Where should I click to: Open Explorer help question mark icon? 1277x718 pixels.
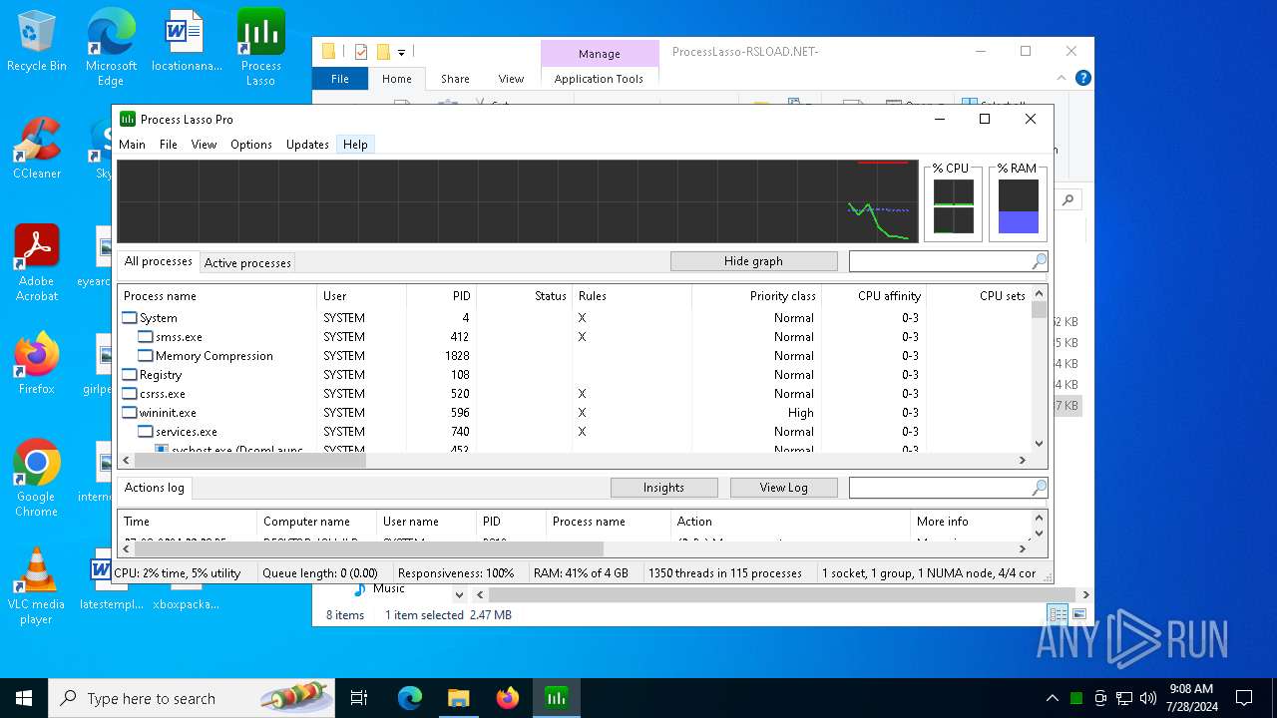point(1083,78)
